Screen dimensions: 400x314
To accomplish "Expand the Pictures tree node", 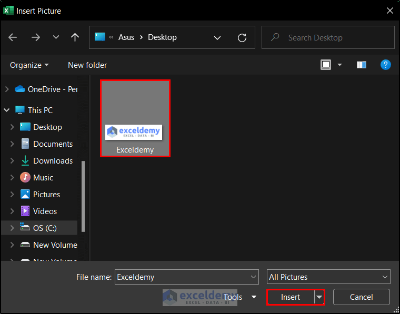I will click(x=12, y=194).
